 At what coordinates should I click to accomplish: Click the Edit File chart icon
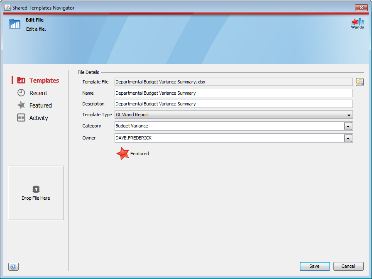coord(15,24)
